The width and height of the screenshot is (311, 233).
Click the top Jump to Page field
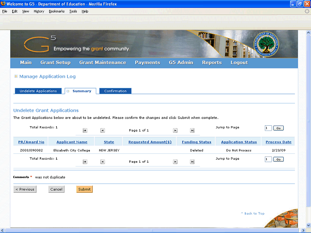pyautogui.click(x=268, y=128)
